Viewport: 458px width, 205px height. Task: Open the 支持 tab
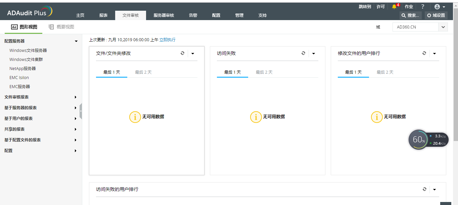263,15
